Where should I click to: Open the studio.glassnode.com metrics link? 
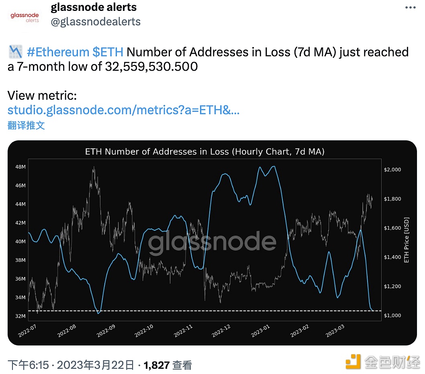coord(123,110)
